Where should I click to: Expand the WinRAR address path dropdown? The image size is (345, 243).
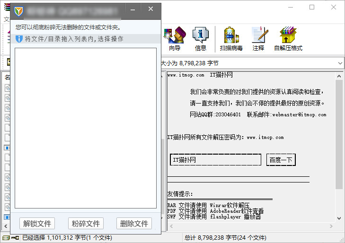(340, 63)
